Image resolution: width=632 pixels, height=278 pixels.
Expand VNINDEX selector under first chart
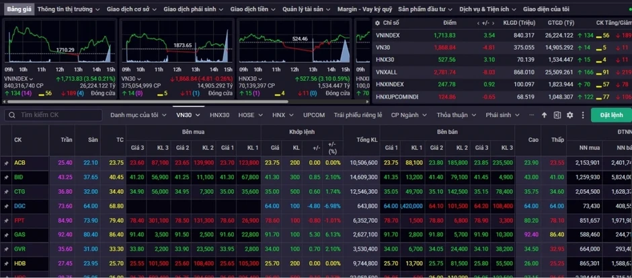point(31,79)
